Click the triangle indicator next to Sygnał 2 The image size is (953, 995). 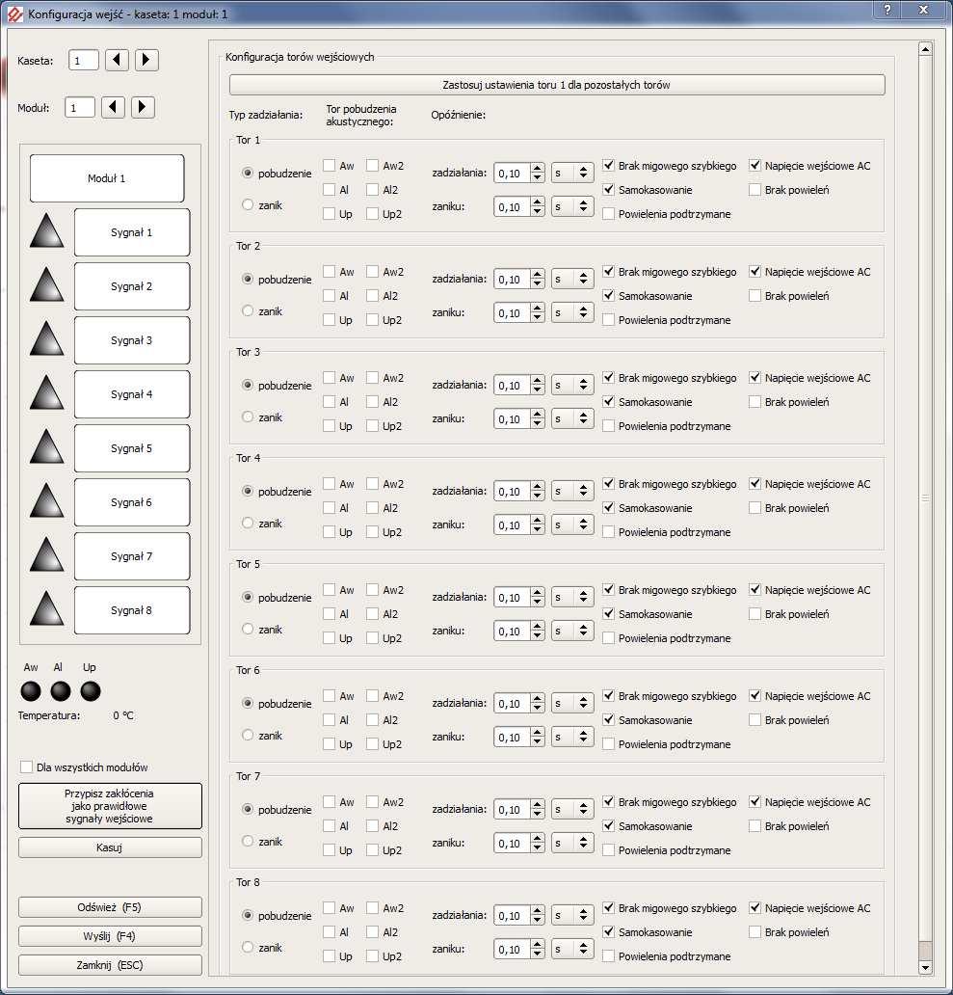[x=47, y=284]
